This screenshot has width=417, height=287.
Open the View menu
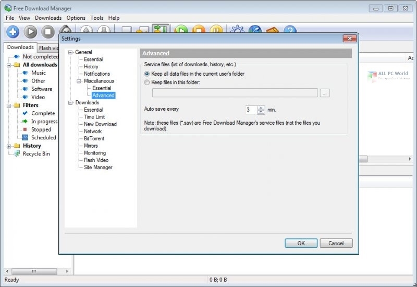coord(24,18)
